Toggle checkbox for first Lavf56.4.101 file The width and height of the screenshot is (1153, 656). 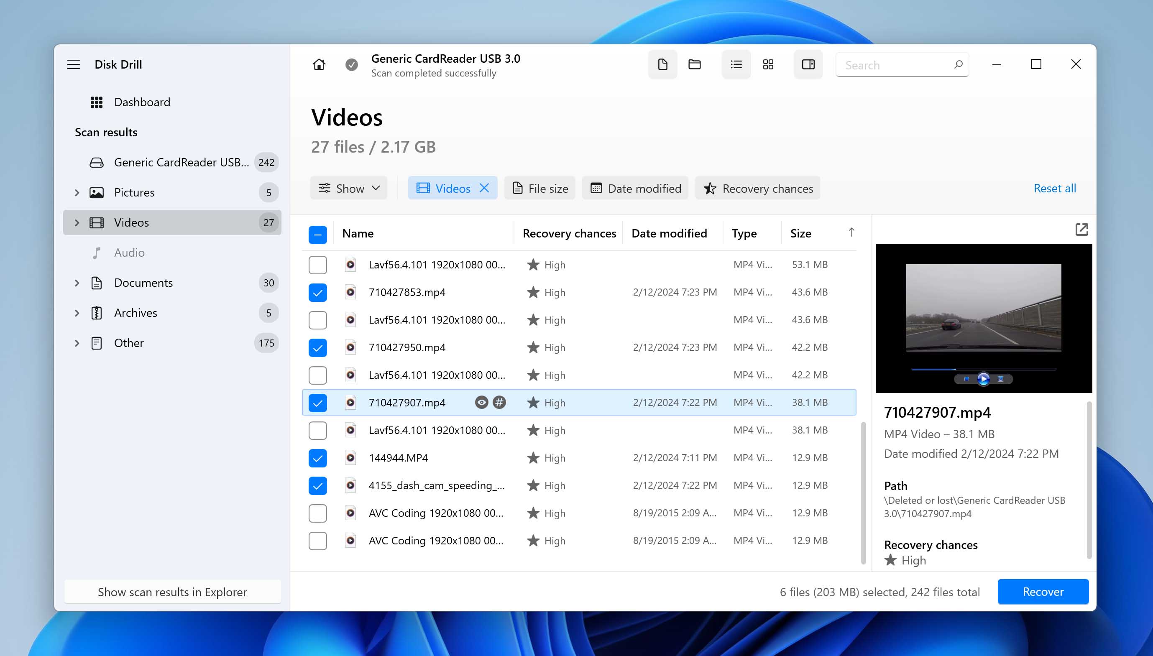point(317,264)
